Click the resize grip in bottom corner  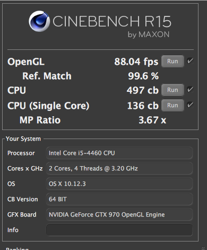(203, 248)
